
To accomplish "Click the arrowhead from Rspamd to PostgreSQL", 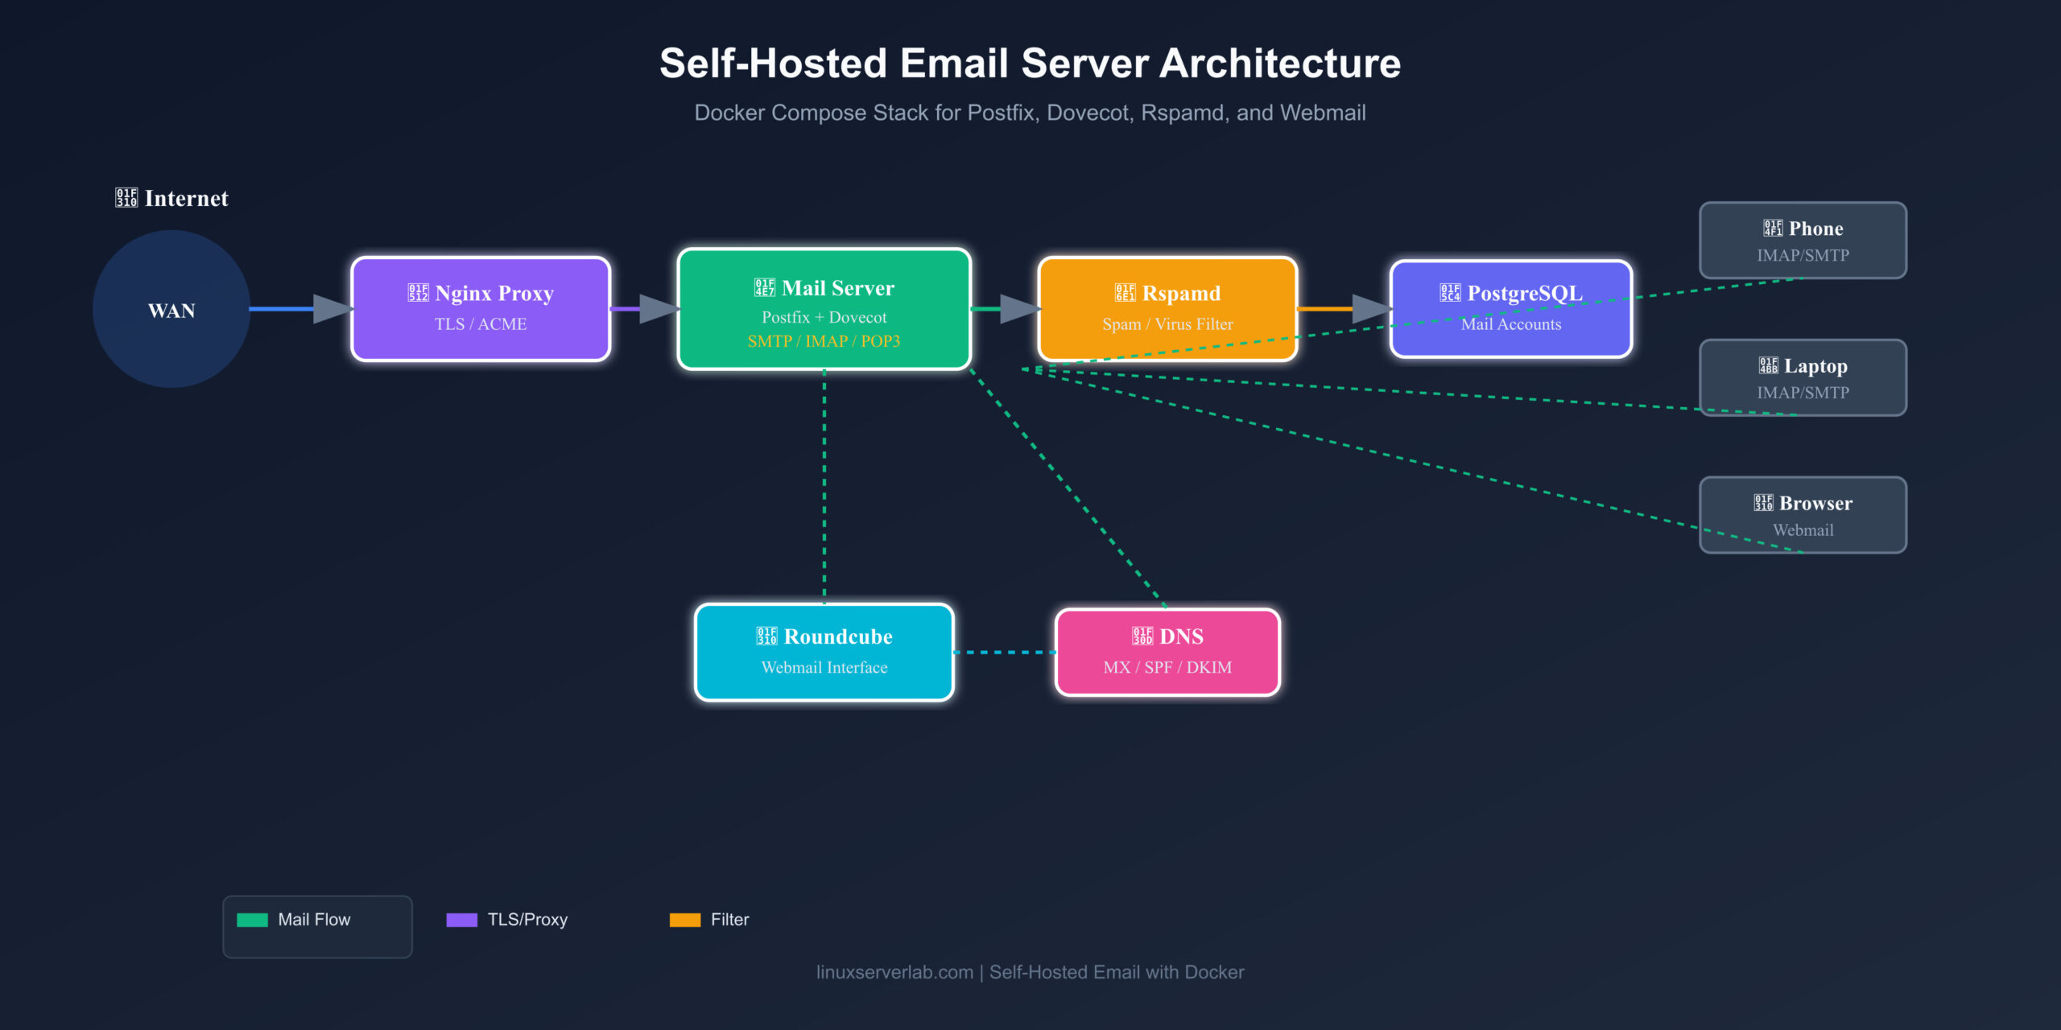I will (x=1372, y=309).
